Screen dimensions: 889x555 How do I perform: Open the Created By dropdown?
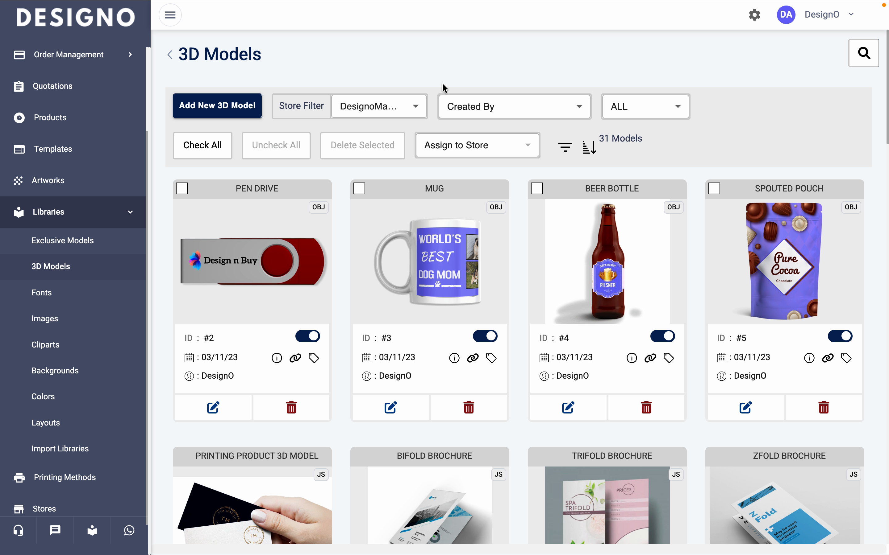(x=514, y=106)
